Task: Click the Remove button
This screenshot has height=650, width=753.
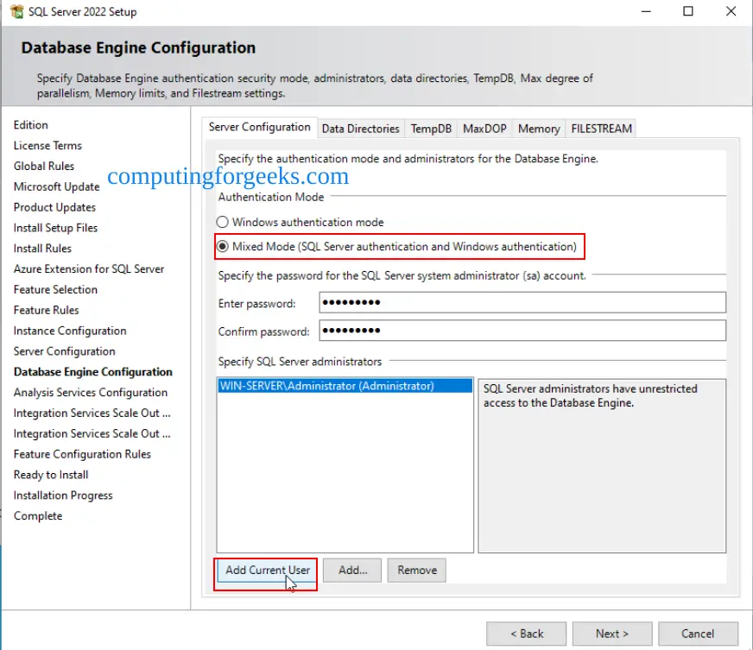Action: (x=417, y=571)
